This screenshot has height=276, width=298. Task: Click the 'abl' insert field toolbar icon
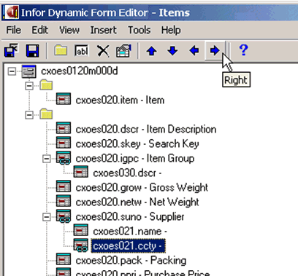(x=82, y=51)
